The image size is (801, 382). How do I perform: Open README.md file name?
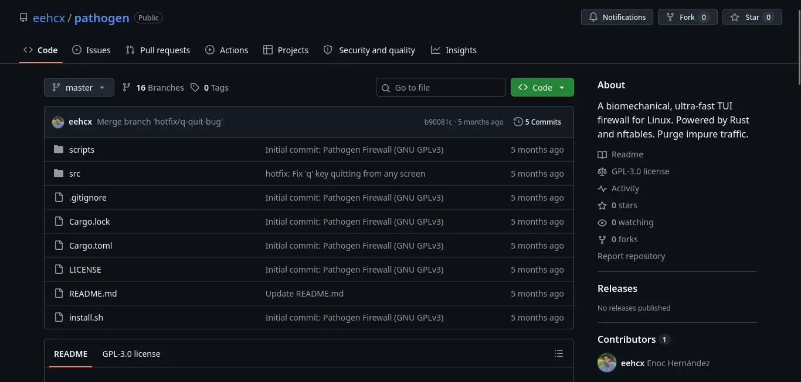pos(93,294)
